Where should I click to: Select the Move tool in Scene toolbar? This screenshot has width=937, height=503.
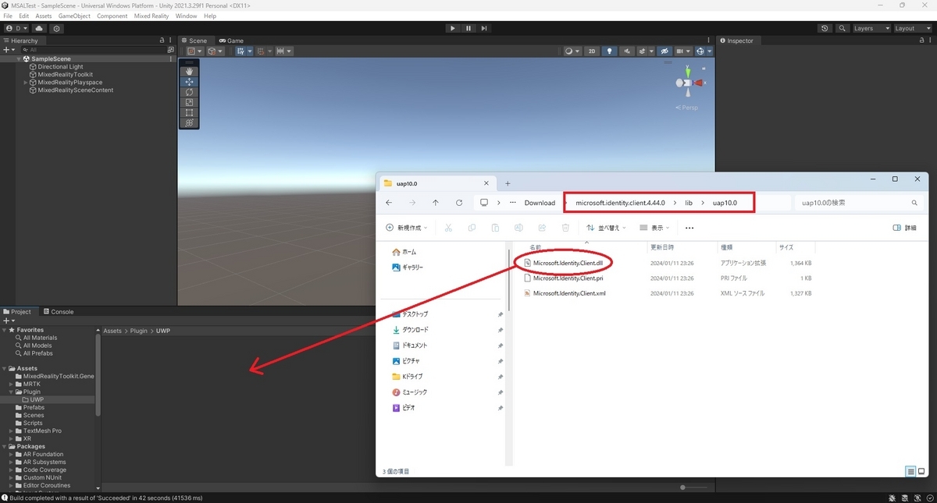[190, 81]
